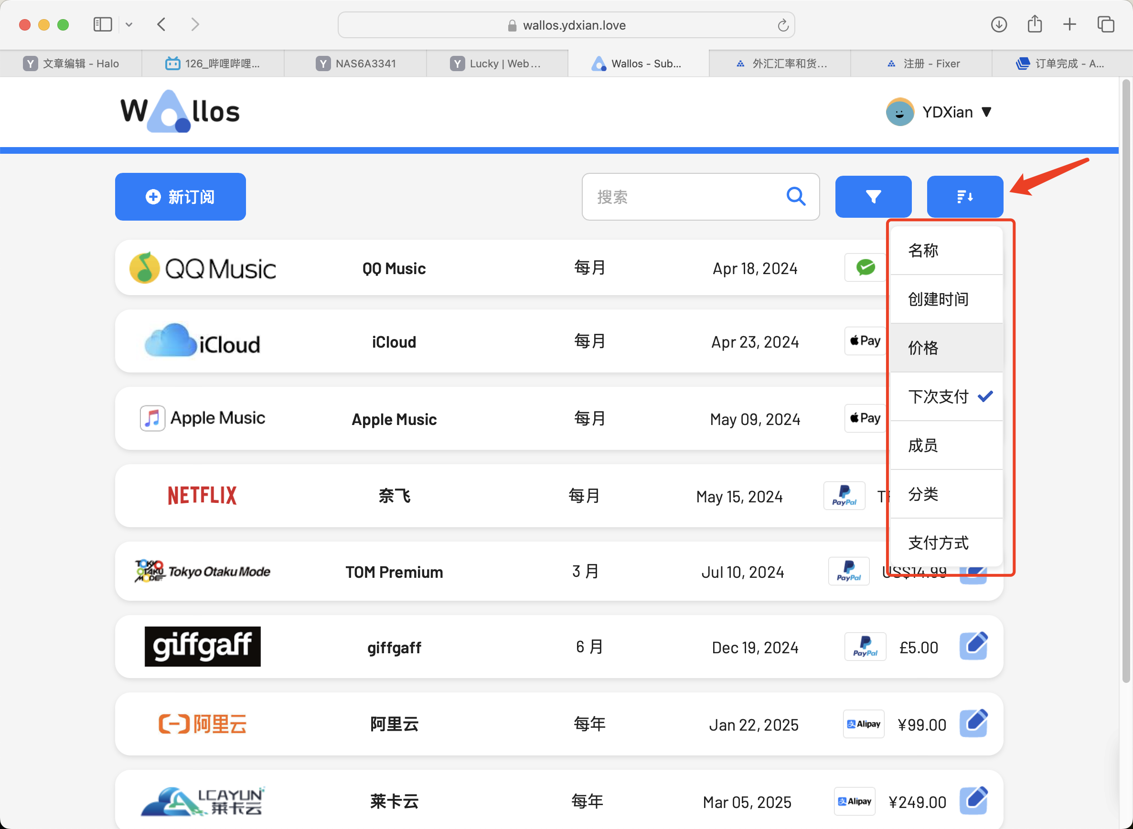Image resolution: width=1133 pixels, height=829 pixels.
Task: Click the Apple Music logo
Action: point(203,418)
